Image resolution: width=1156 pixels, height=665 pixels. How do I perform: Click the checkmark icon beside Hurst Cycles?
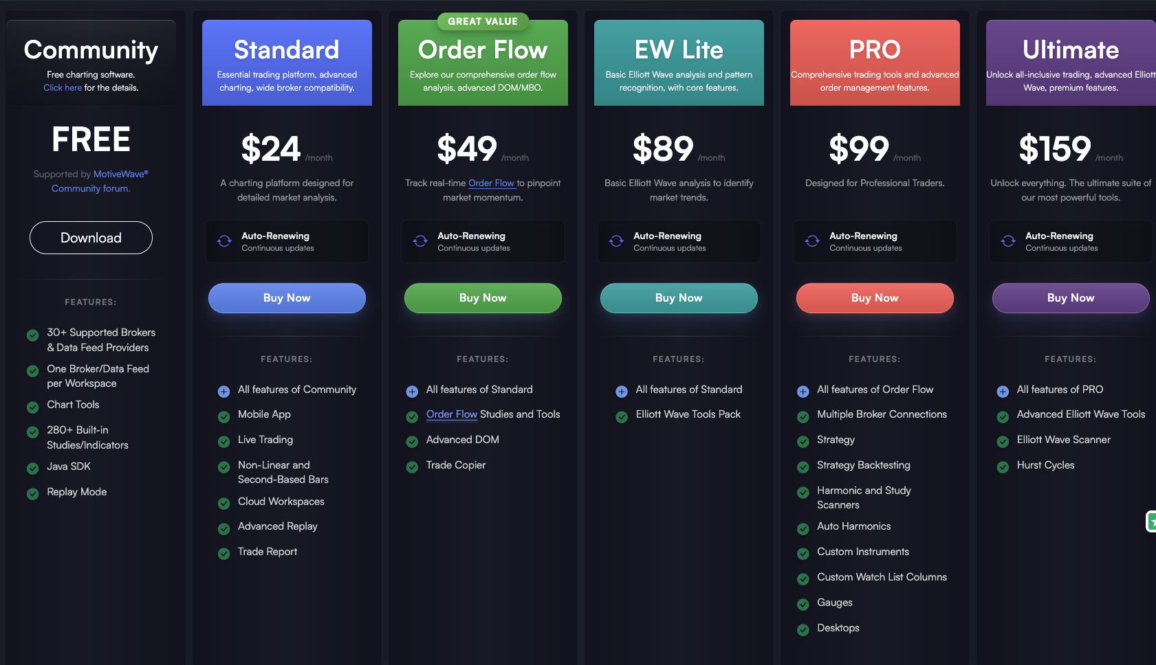pos(1003,467)
